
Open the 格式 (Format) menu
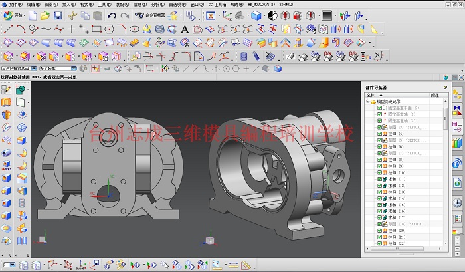point(86,5)
